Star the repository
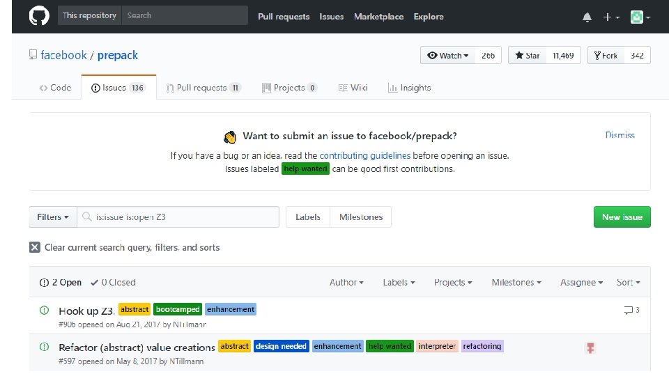669x376 pixels. point(528,56)
